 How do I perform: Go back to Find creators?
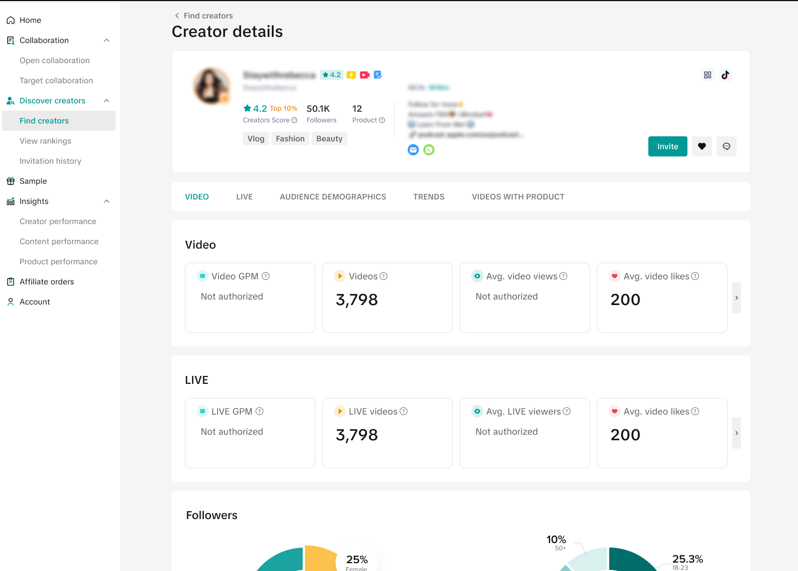pyautogui.click(x=203, y=16)
